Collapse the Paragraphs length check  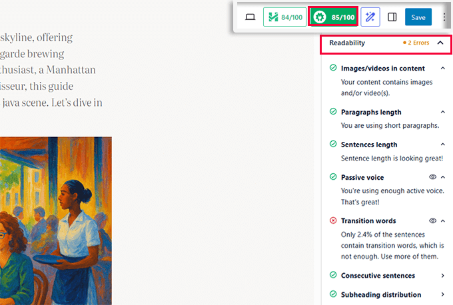[442, 112]
